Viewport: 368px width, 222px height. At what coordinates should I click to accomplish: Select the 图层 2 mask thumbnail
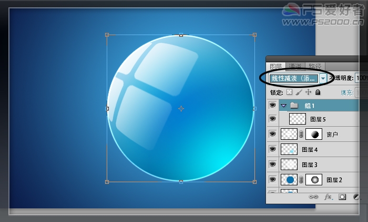point(313,180)
